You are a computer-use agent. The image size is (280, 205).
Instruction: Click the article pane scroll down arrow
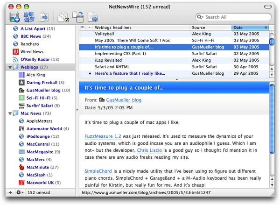pos(272,184)
